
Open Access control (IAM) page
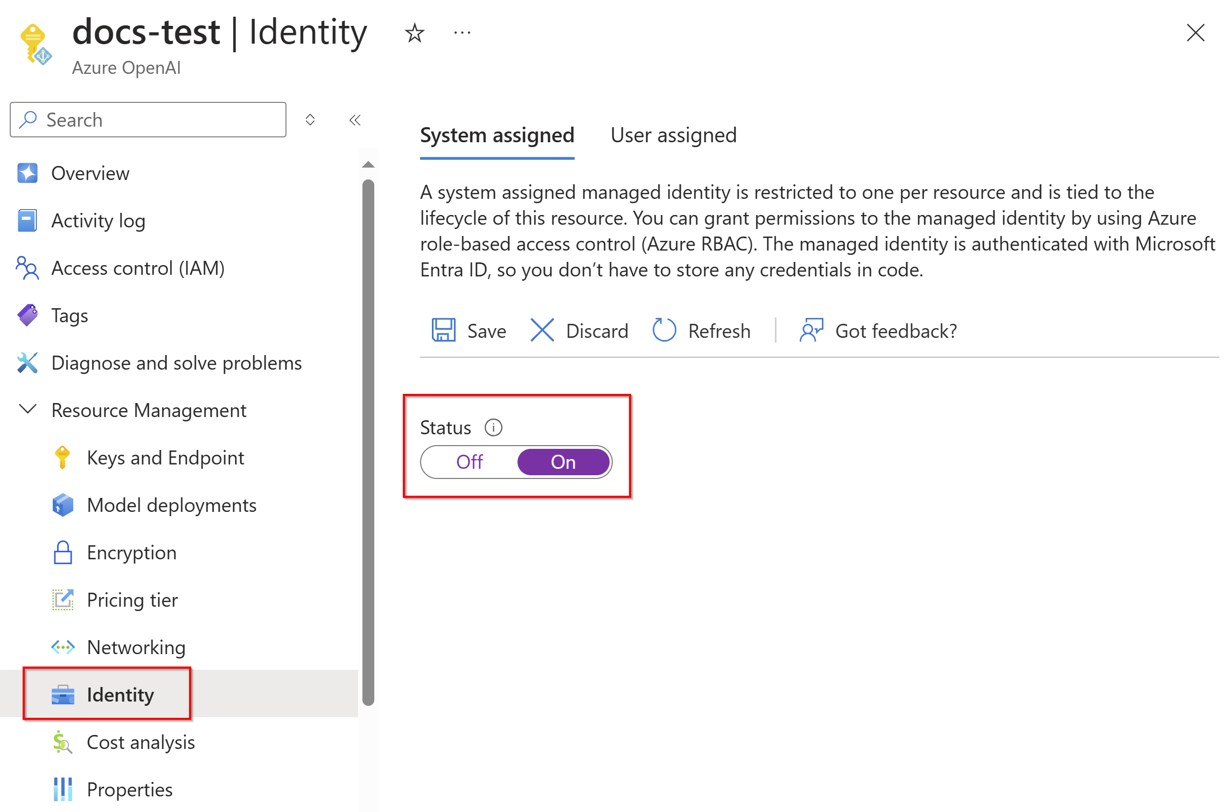(138, 268)
